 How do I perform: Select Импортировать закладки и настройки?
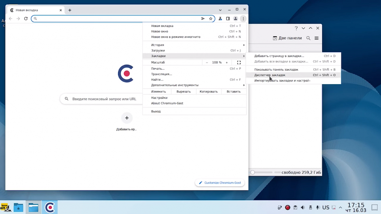point(294,80)
